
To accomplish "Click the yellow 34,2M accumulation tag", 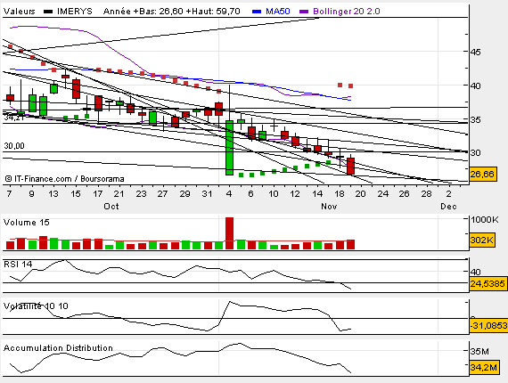I will 483,368.
